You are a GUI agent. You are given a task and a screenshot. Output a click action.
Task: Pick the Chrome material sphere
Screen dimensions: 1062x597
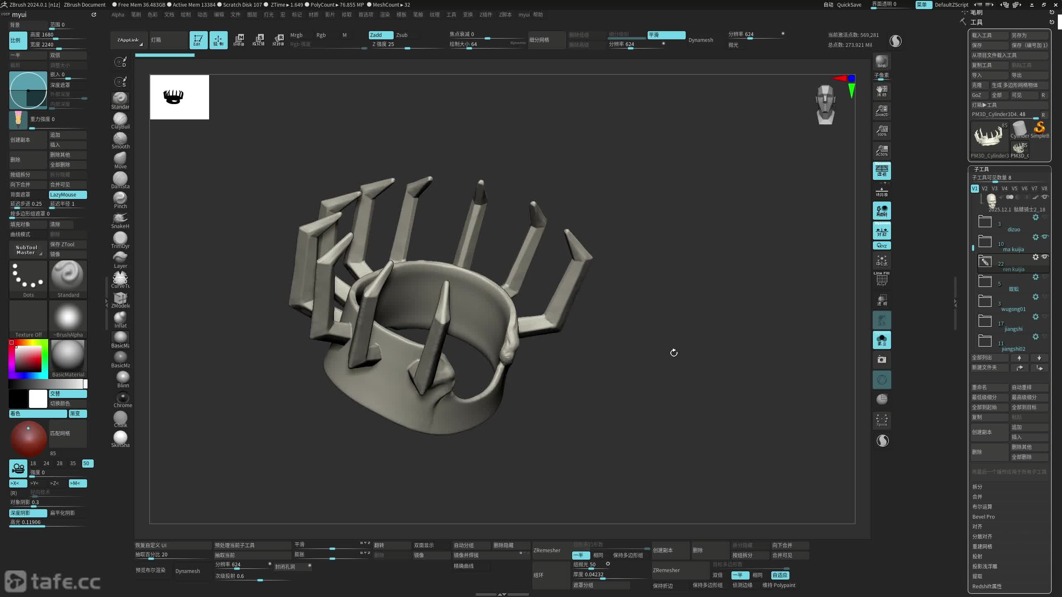[x=122, y=398]
